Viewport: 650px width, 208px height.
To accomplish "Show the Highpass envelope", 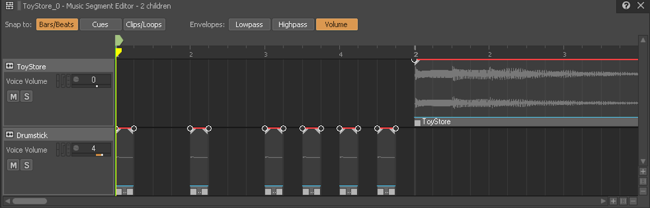I will (292, 24).
